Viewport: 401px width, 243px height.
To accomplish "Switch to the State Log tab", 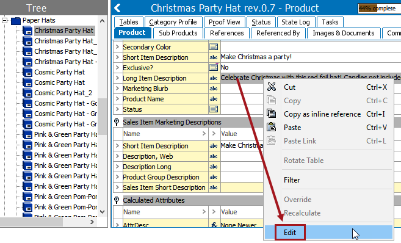I will [295, 22].
